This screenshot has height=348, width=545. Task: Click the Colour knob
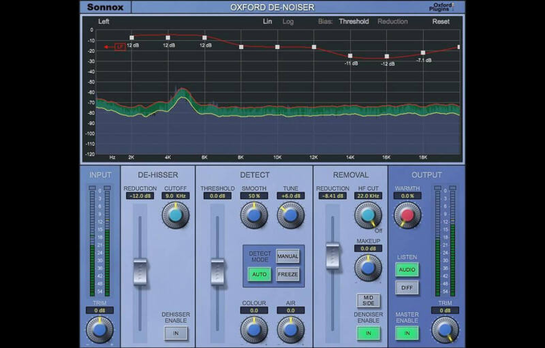(x=254, y=330)
